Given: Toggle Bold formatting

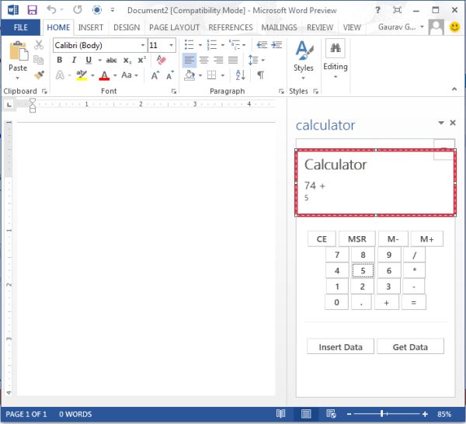Looking at the screenshot, I should click(x=60, y=60).
